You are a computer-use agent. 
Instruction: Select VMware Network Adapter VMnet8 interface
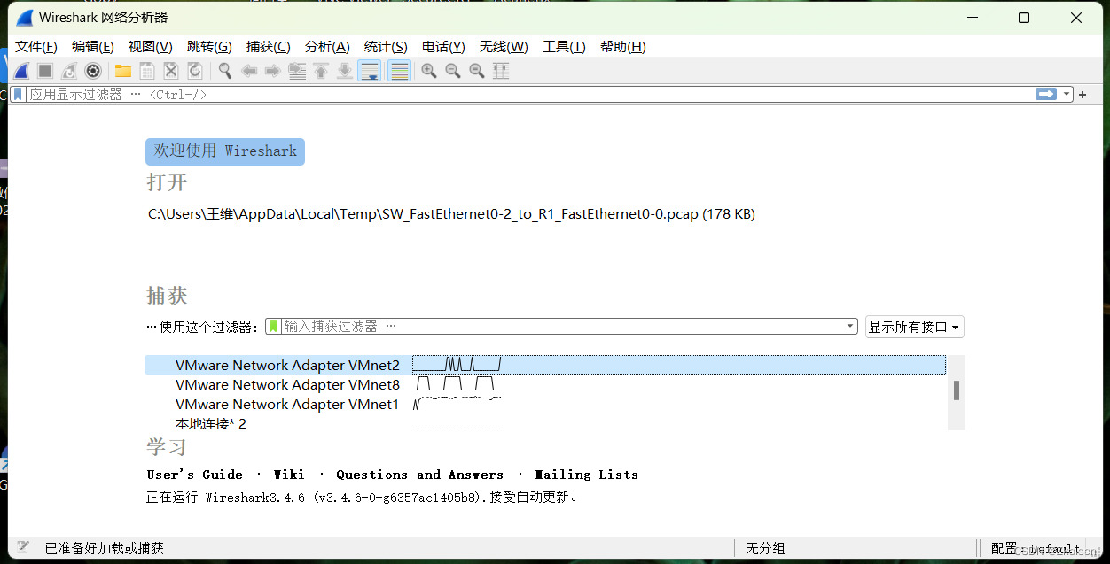coord(545,384)
